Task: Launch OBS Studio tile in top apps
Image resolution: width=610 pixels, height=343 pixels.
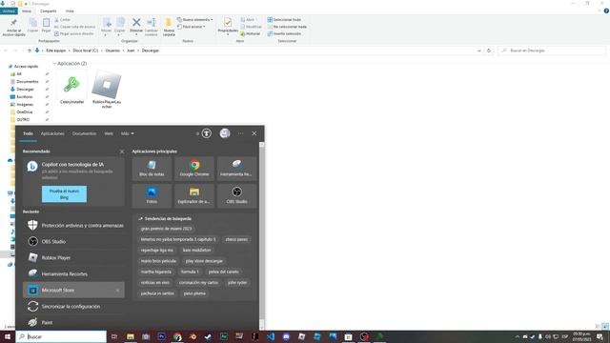Action: pyautogui.click(x=236, y=195)
